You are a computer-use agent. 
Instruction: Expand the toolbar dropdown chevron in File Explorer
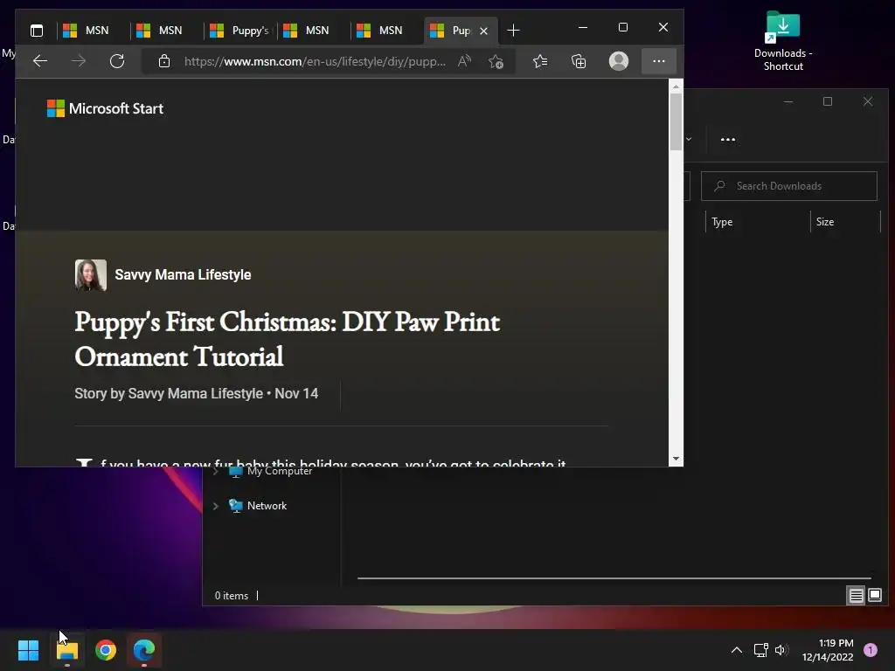(x=689, y=139)
